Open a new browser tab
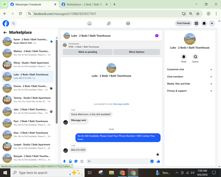Screen dimensions: 221x177 tap(114, 4)
